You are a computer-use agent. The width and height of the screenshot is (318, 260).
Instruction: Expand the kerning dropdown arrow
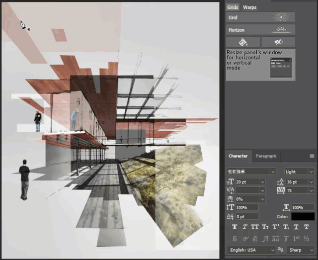click(x=263, y=190)
